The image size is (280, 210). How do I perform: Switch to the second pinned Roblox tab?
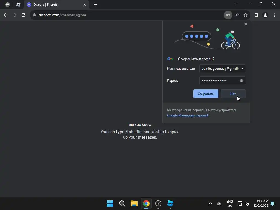[18, 5]
